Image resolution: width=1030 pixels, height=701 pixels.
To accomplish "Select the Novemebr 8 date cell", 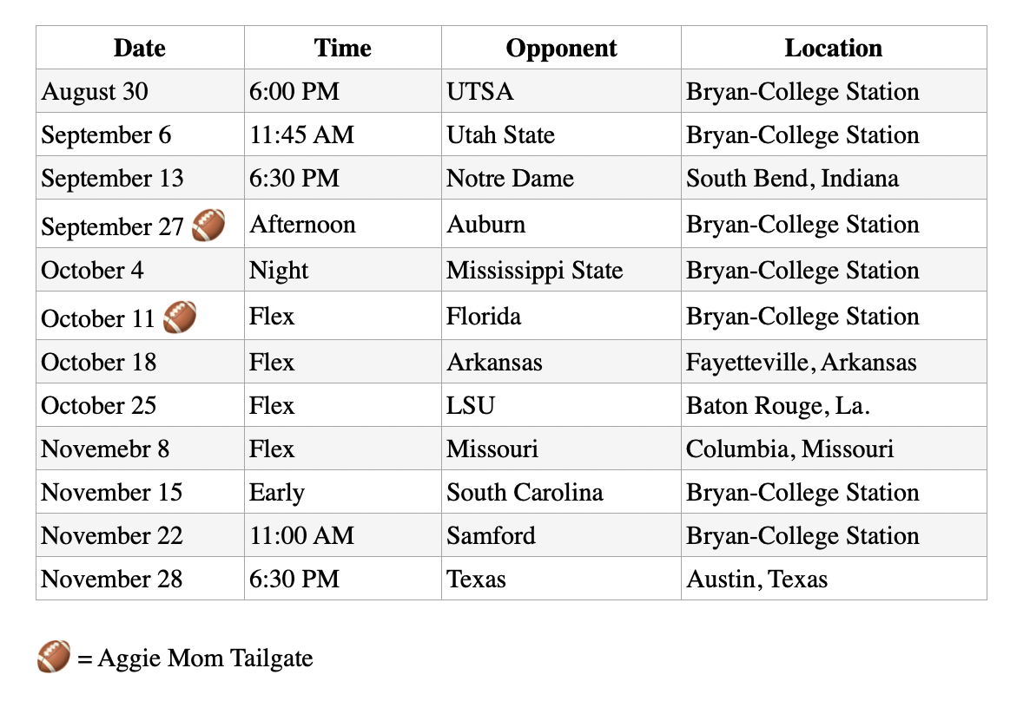I will 140,448.
